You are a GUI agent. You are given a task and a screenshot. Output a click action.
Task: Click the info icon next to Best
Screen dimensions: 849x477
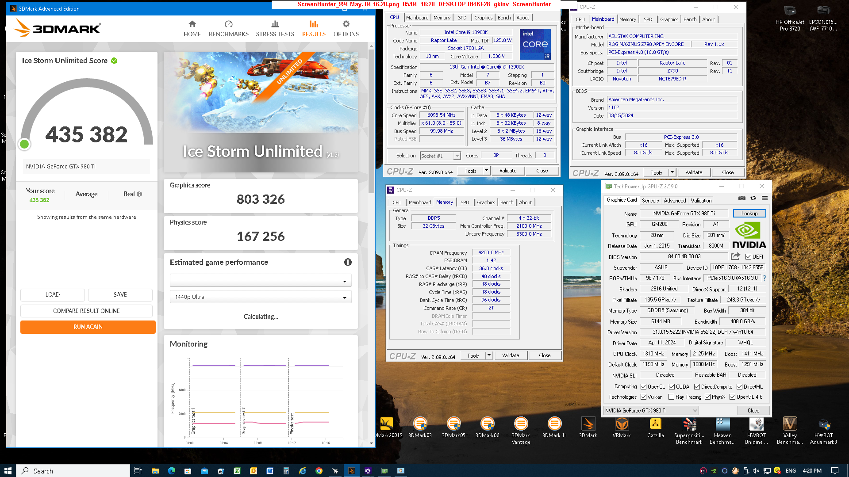139,194
